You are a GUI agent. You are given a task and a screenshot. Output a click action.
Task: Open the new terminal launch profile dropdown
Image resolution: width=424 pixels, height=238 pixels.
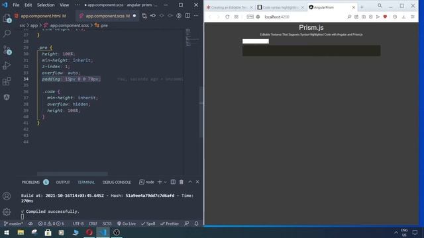click(x=165, y=182)
